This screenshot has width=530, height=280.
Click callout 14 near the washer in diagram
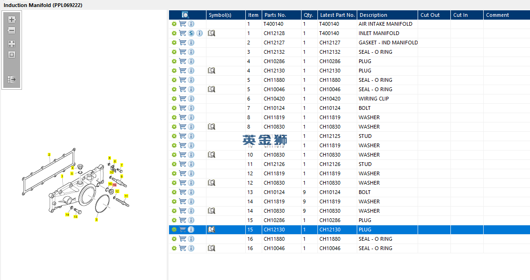coord(67,215)
